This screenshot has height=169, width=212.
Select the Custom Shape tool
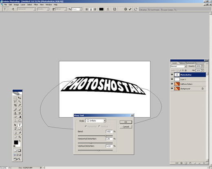(x=20, y=129)
